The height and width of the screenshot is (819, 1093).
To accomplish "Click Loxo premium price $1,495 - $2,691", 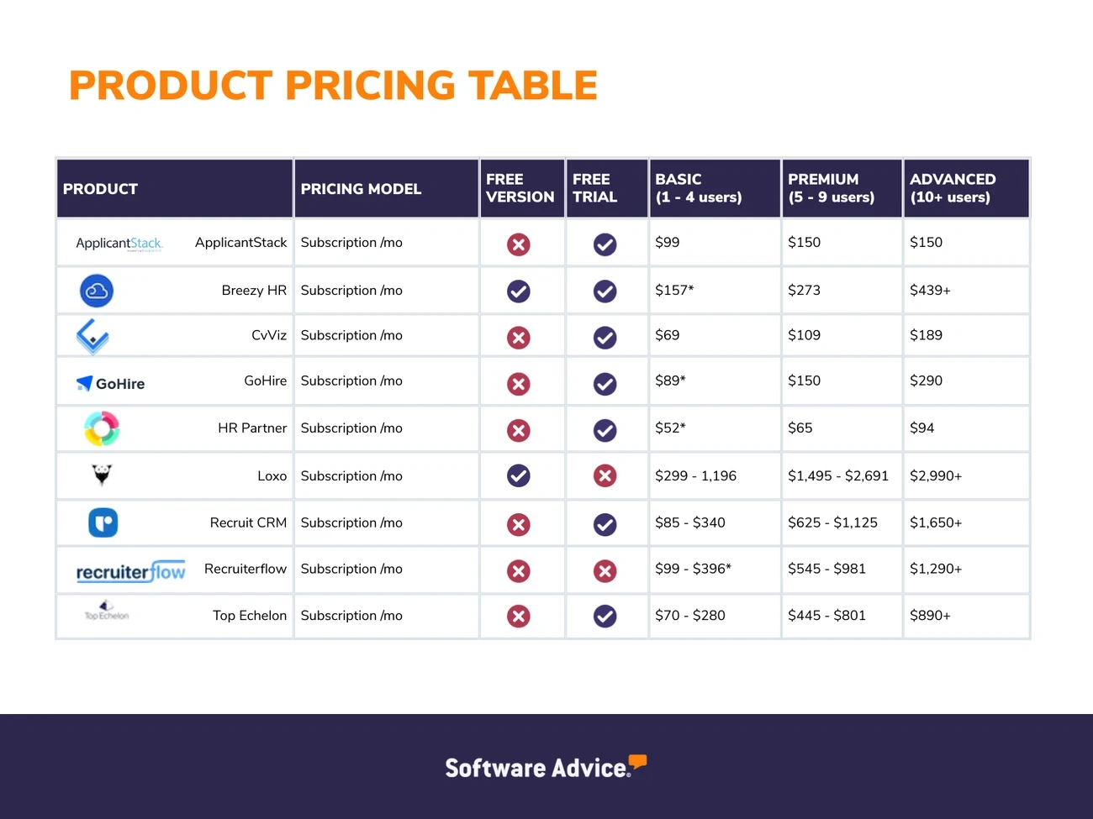I will [837, 475].
